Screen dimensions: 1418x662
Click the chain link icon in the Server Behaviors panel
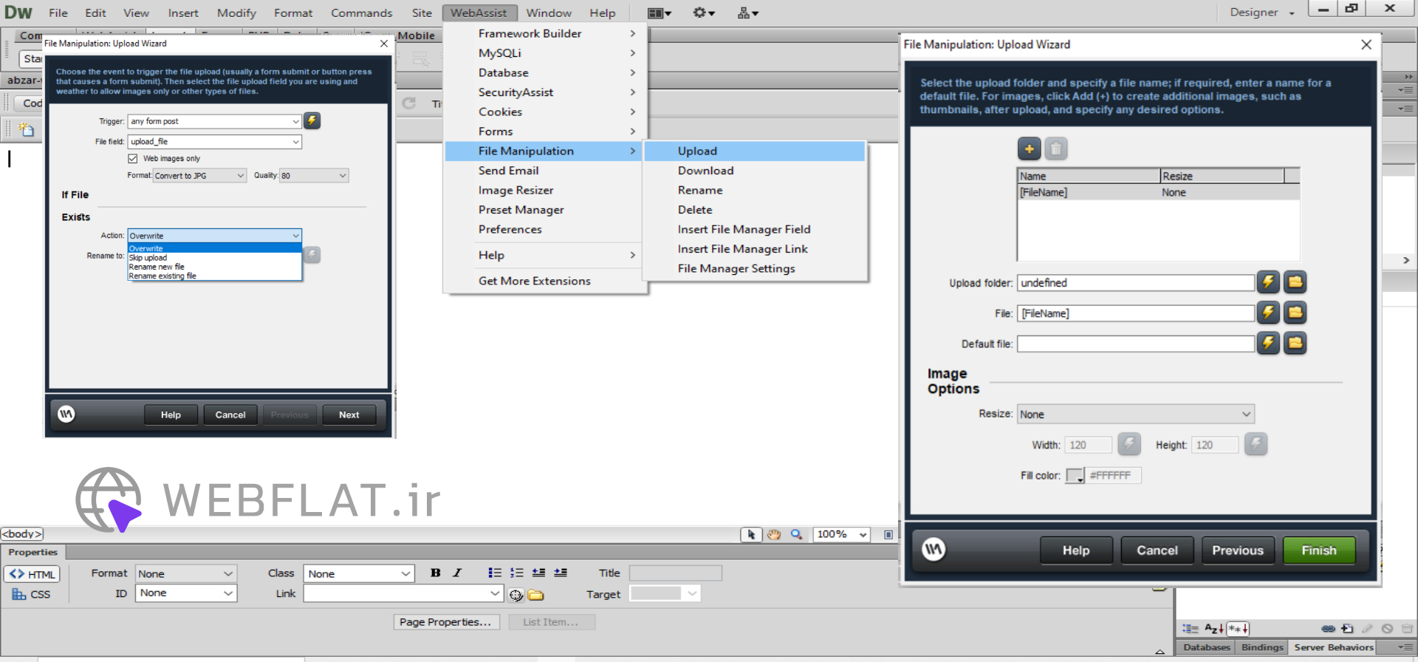pos(1328,629)
